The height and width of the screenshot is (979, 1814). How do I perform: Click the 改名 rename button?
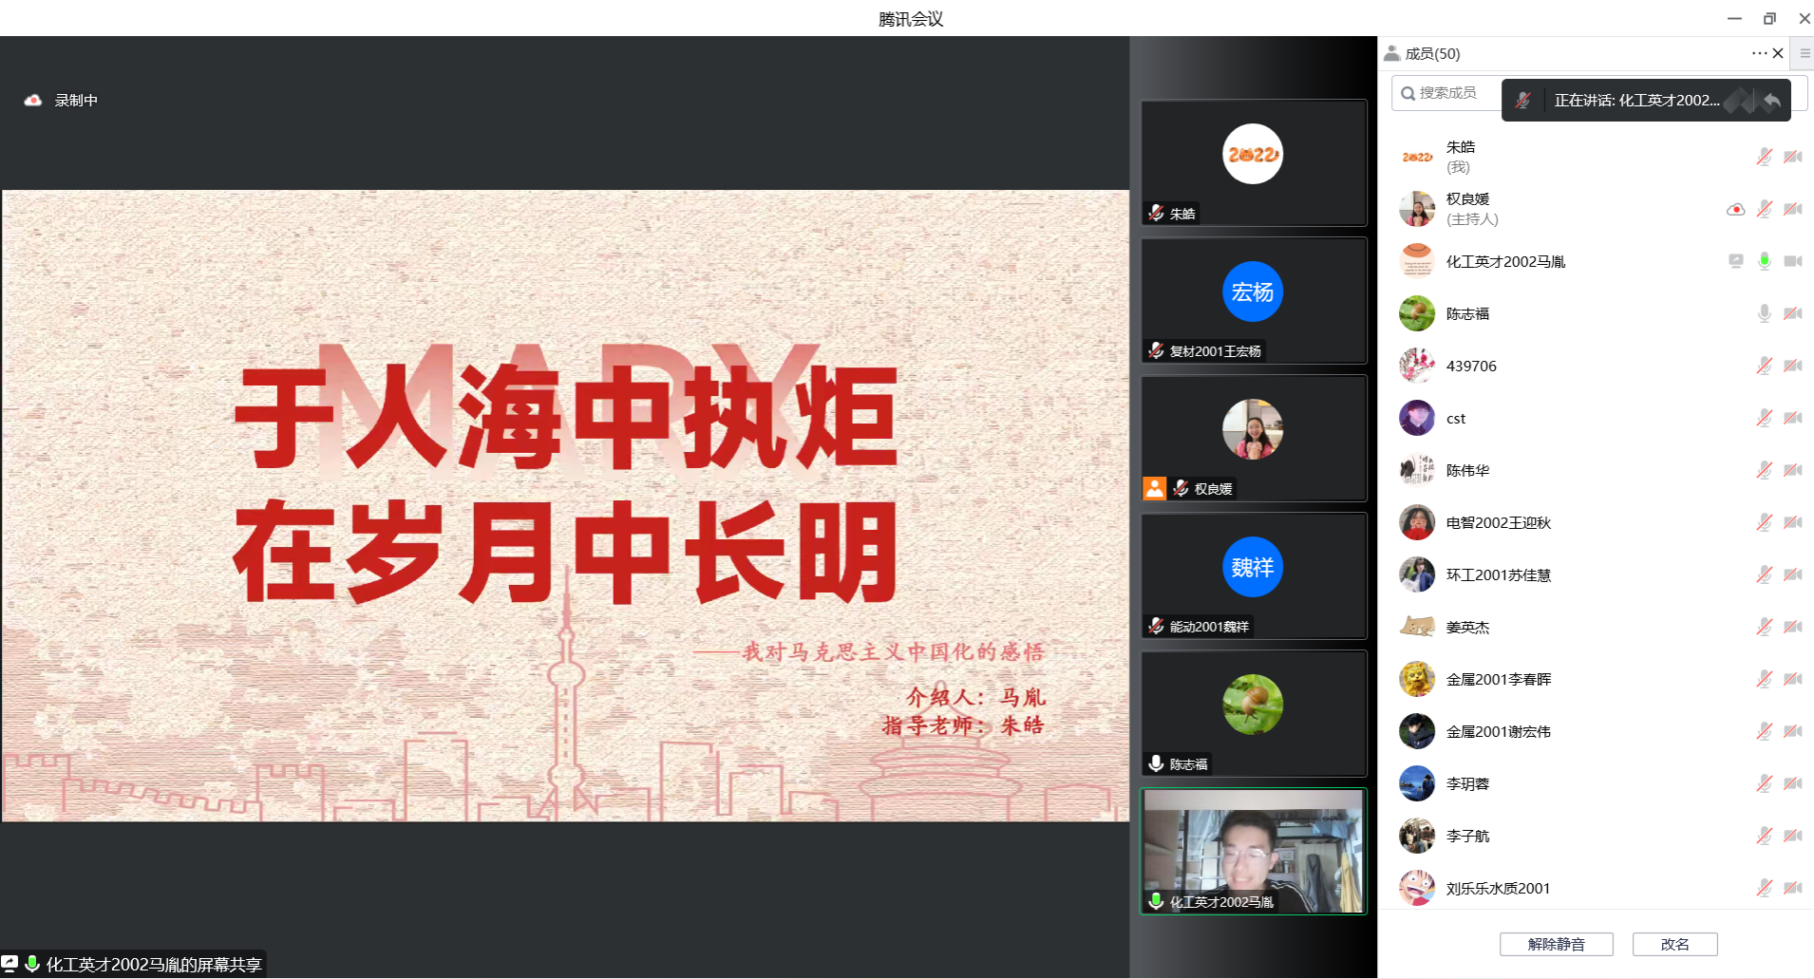[1674, 944]
